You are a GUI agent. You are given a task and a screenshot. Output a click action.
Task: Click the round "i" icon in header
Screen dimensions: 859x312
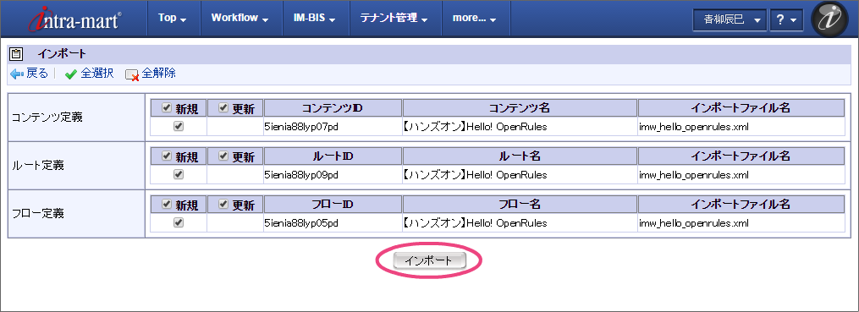pyautogui.click(x=829, y=19)
